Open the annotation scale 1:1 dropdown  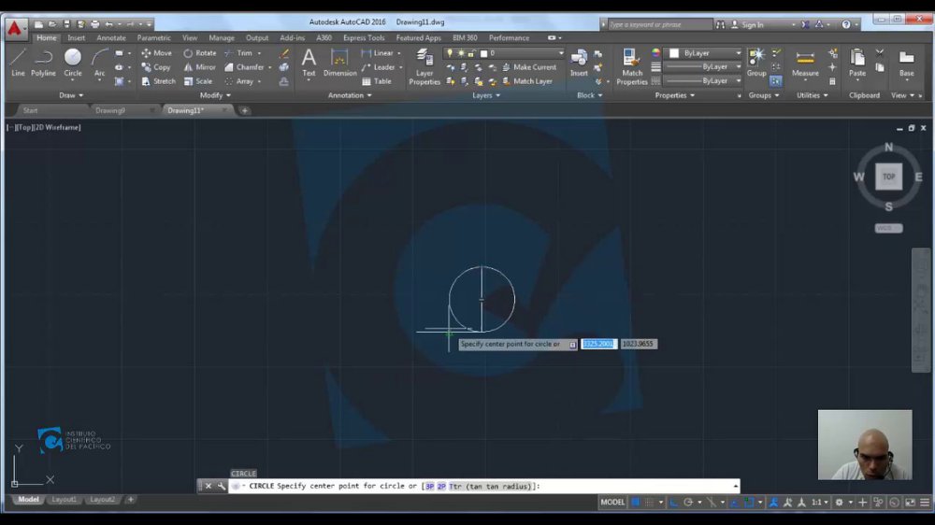(820, 503)
